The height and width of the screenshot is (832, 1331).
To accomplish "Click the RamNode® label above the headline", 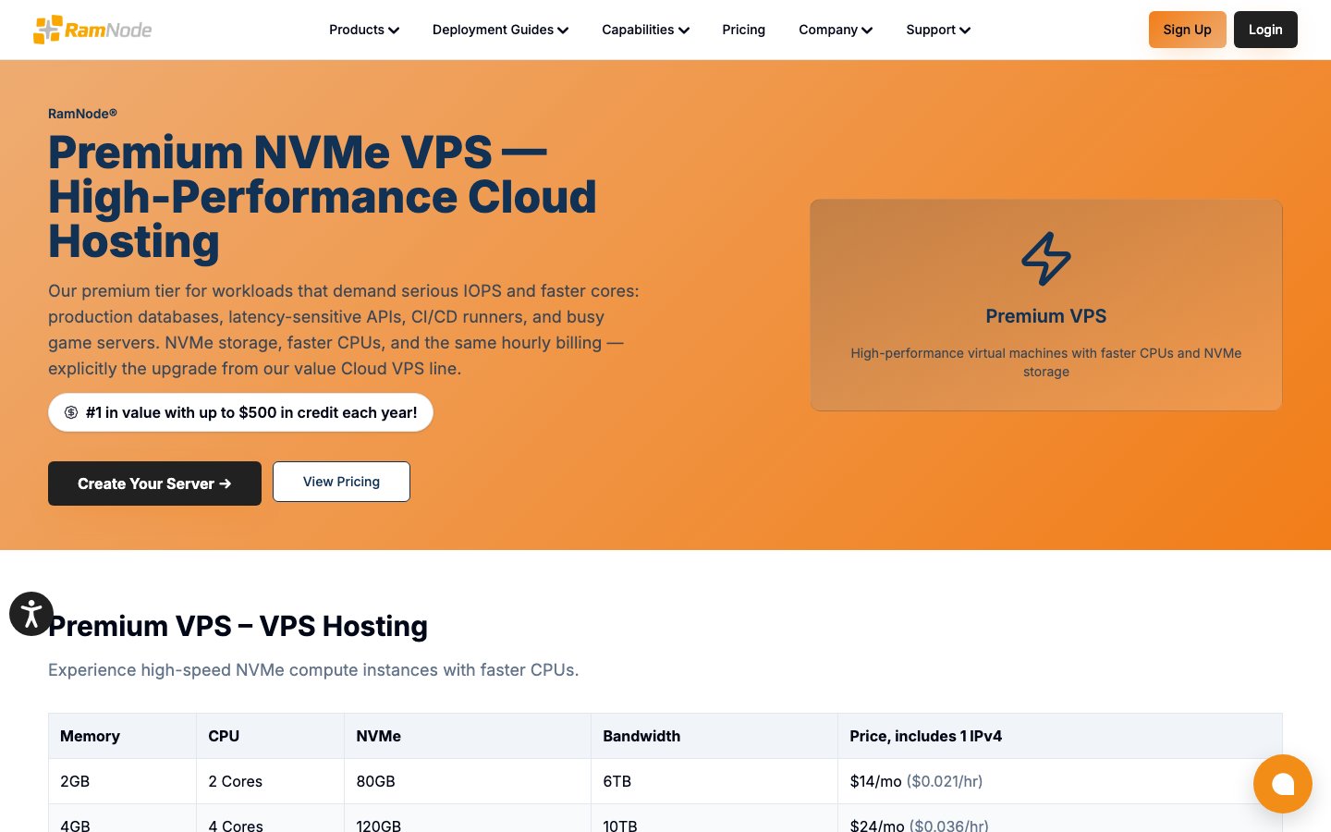I will point(82,114).
